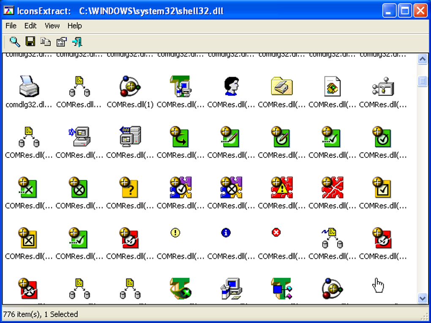Screen dimensions: 431x323
Task: Select the small yellow exclamation circle icon
Action: tap(175, 233)
